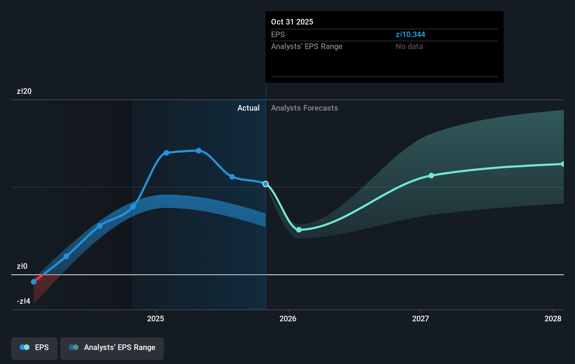Click the 2026 forecast trough data point
Screen dimensions: 575x364
(299, 230)
